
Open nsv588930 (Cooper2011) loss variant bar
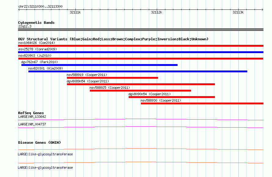(x=202, y=103)
